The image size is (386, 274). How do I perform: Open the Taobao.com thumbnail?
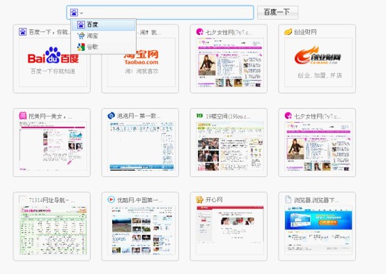pos(141,62)
